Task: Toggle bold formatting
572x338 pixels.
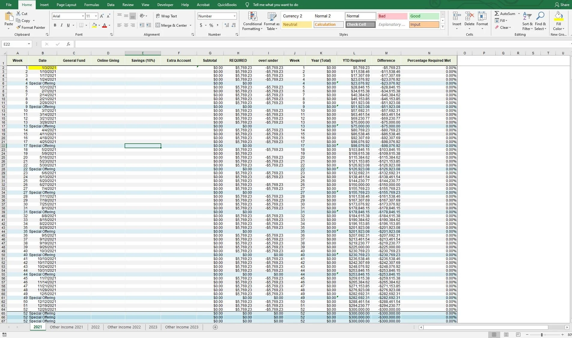Action: pos(55,25)
